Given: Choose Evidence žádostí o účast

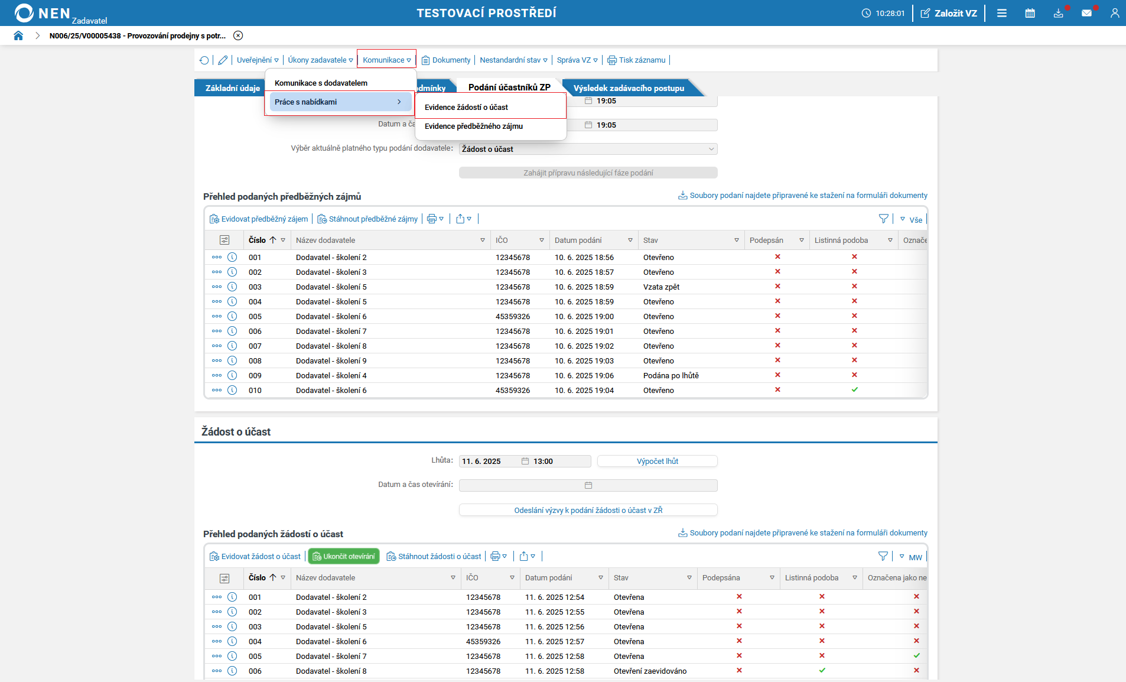Looking at the screenshot, I should click(x=491, y=107).
